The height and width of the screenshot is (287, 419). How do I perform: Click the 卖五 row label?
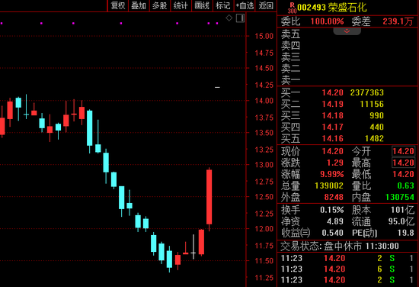[x=290, y=34]
